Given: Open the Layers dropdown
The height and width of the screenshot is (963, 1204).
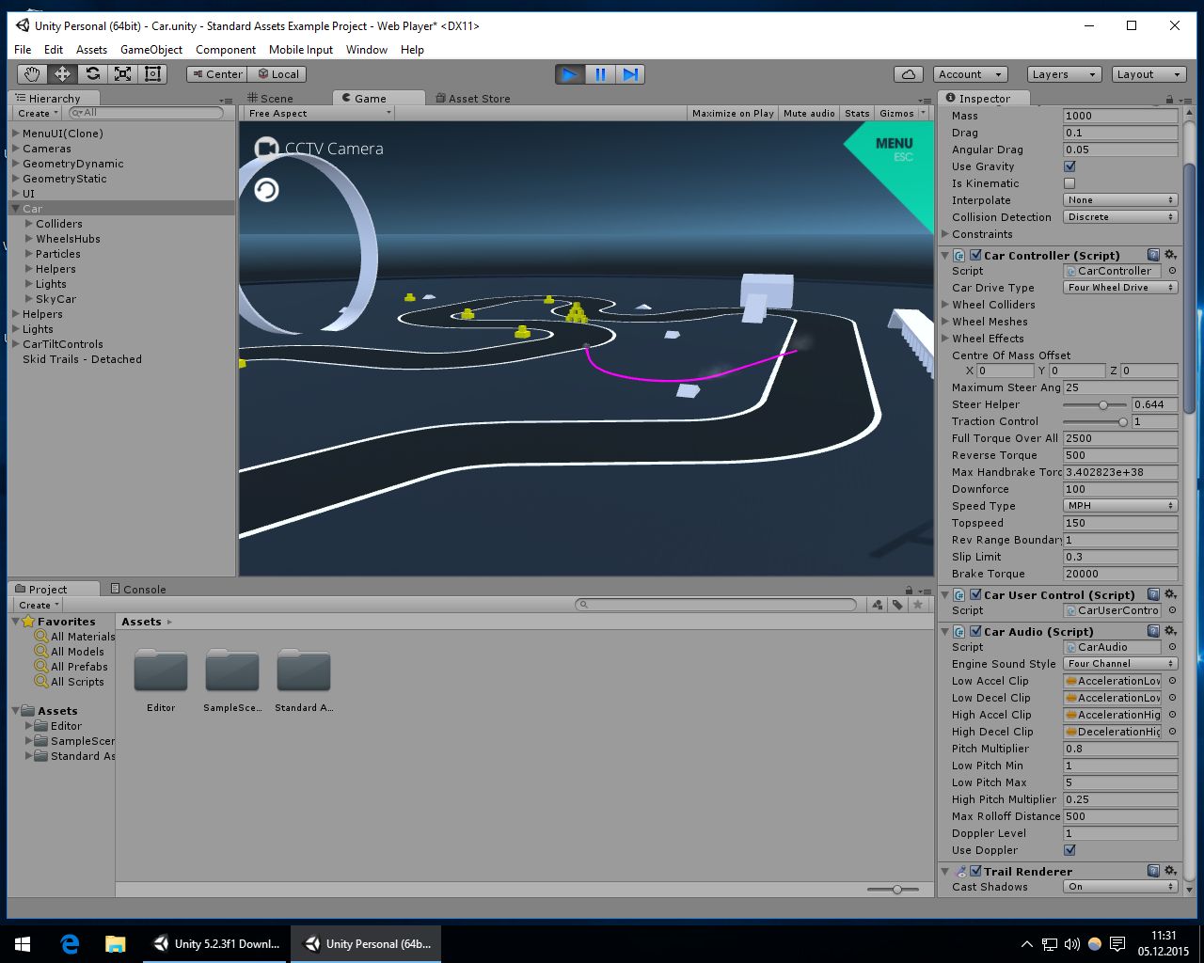Looking at the screenshot, I should coord(1063,74).
